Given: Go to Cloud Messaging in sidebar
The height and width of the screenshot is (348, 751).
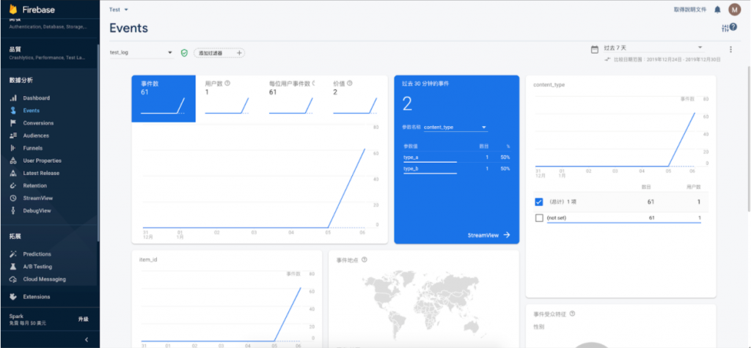Looking at the screenshot, I should 45,279.
